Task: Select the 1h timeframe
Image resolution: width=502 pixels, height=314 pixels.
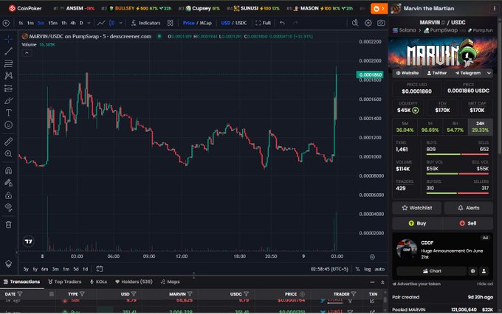Action: click(64, 23)
